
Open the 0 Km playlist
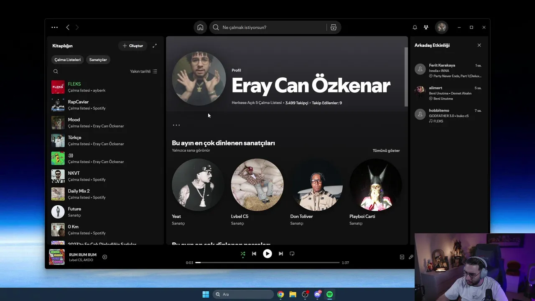tap(104, 230)
